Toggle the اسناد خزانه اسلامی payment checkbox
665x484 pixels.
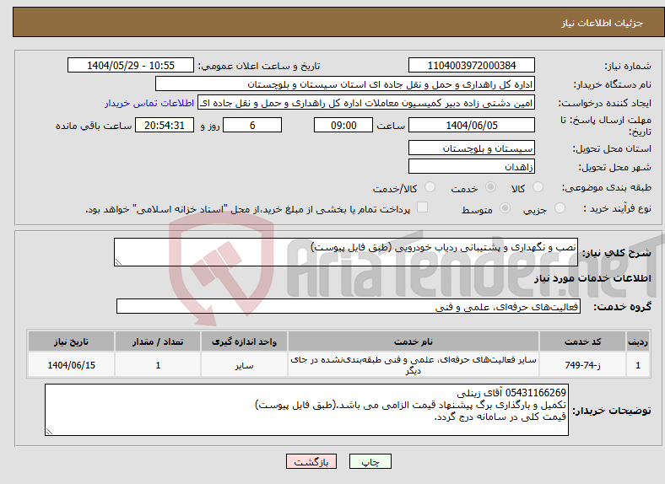click(423, 207)
